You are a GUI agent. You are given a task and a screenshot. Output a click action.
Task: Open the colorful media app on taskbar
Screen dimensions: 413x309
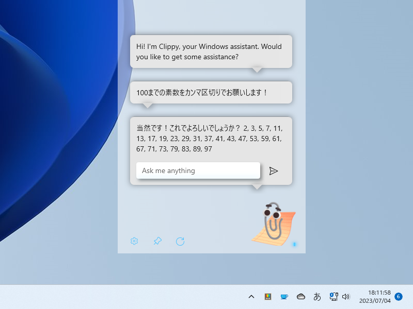[267, 297]
